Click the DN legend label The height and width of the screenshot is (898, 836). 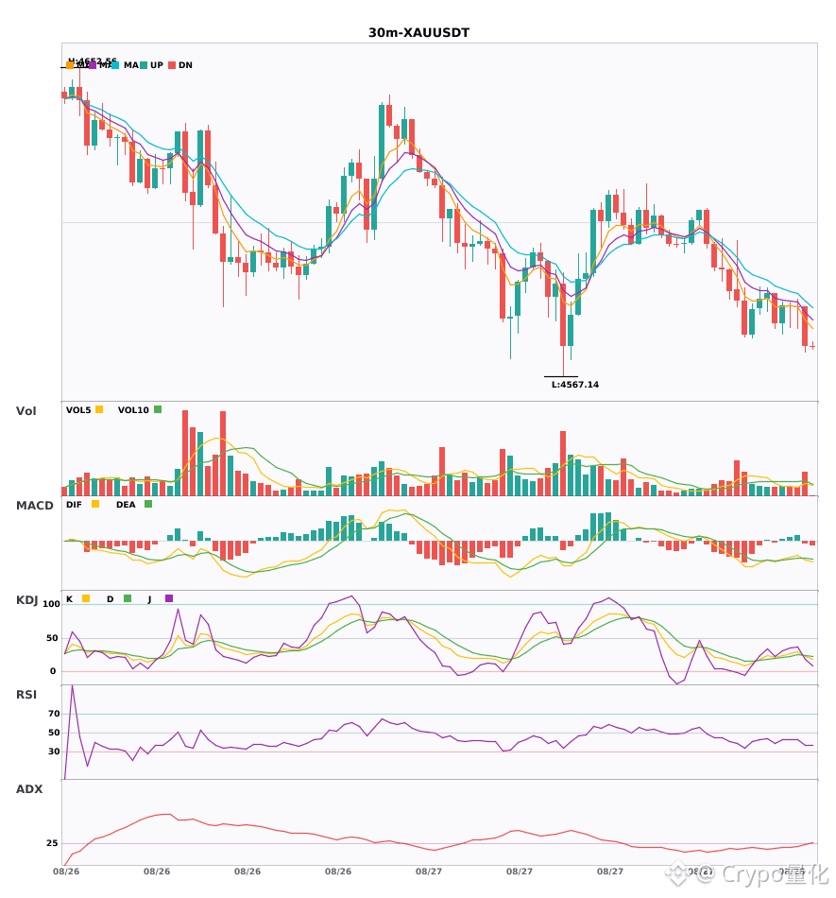185,65
